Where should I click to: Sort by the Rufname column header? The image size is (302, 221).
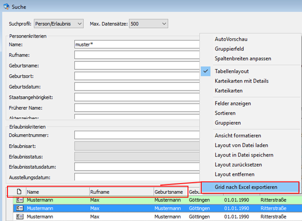pos(120,192)
